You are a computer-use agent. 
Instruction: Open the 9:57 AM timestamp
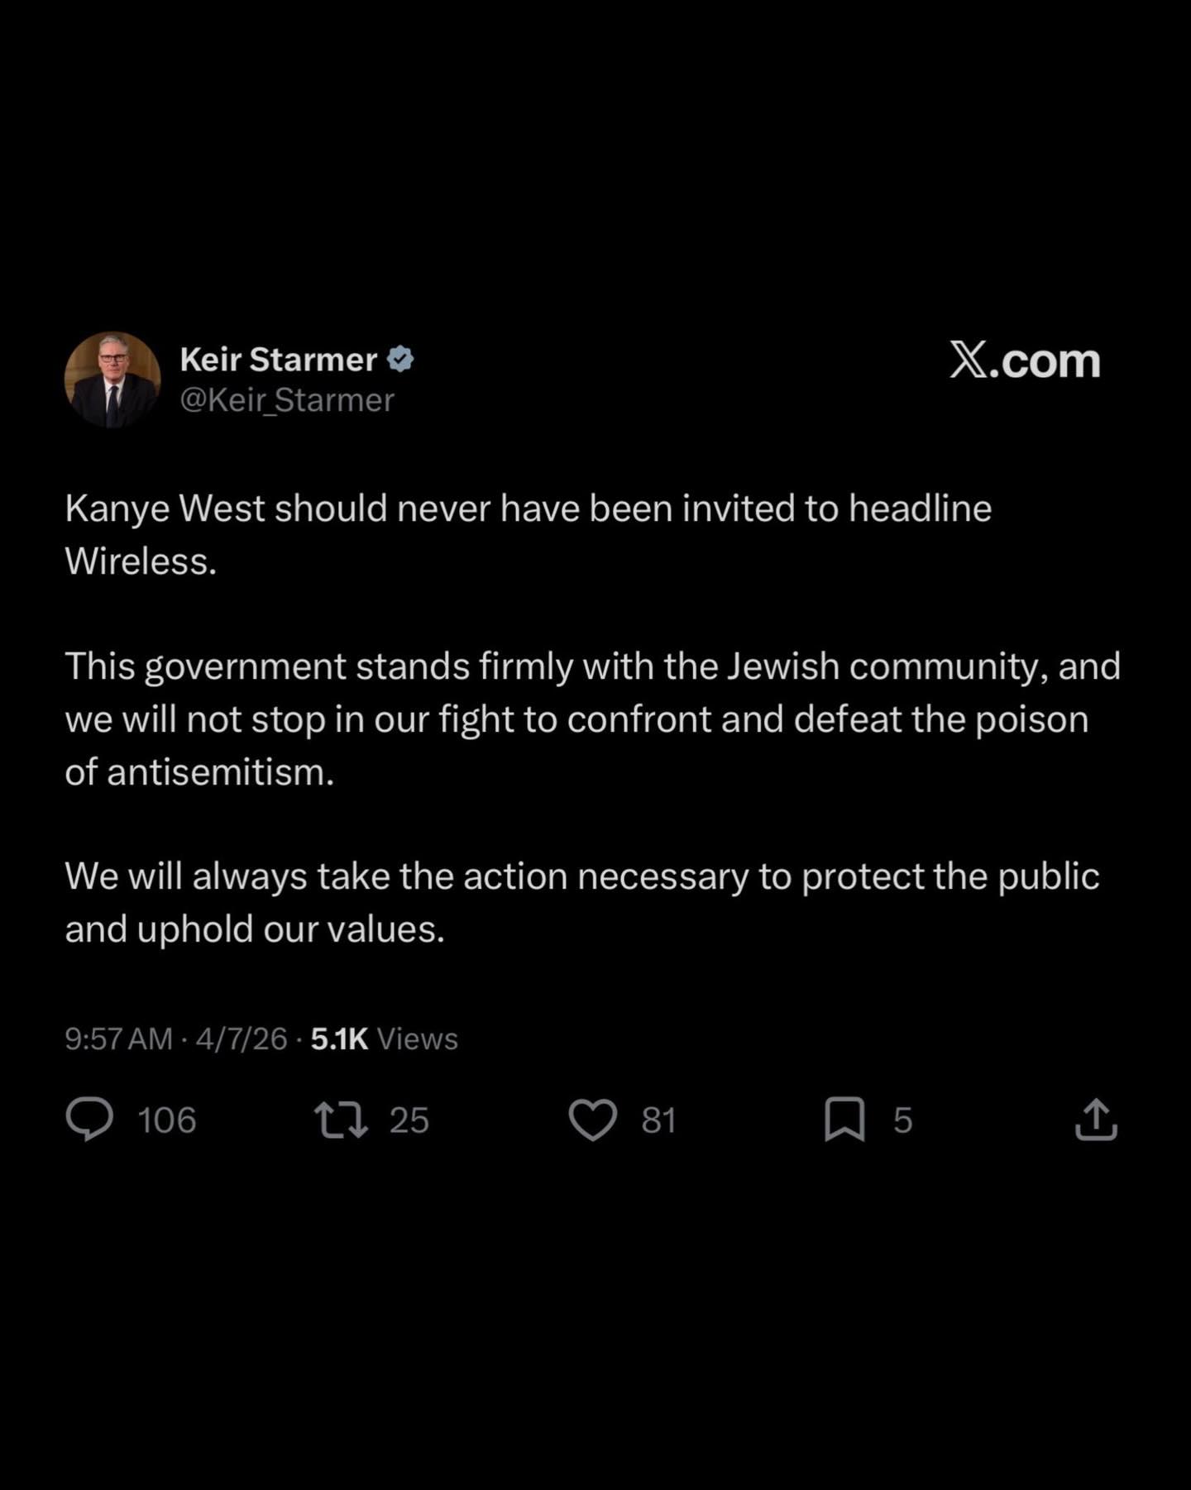[118, 1039]
